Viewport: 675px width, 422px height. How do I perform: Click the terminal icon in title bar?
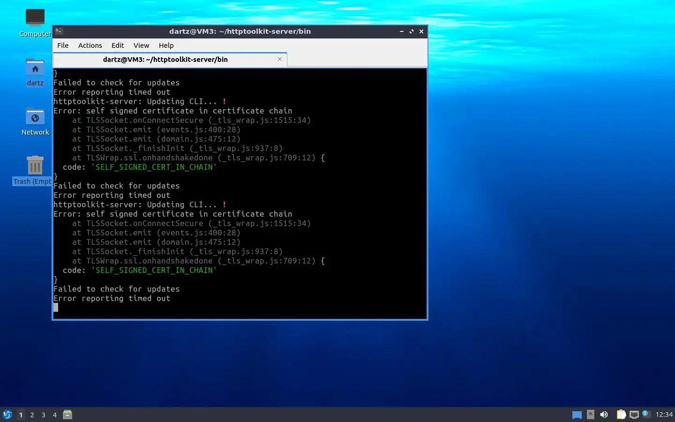[59, 31]
